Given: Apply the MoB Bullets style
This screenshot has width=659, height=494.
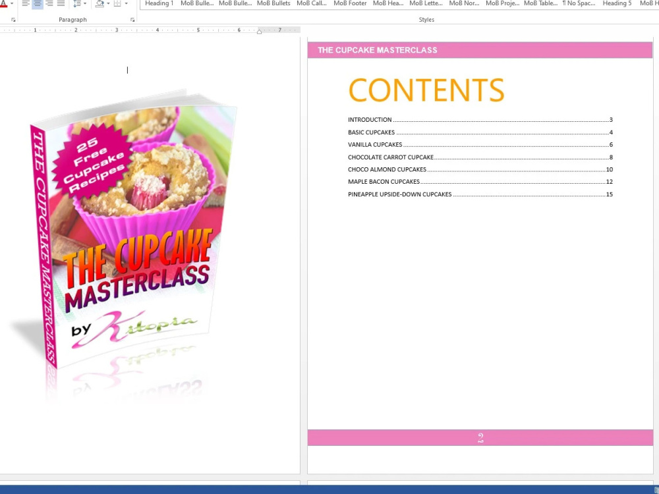Looking at the screenshot, I should [x=273, y=3].
